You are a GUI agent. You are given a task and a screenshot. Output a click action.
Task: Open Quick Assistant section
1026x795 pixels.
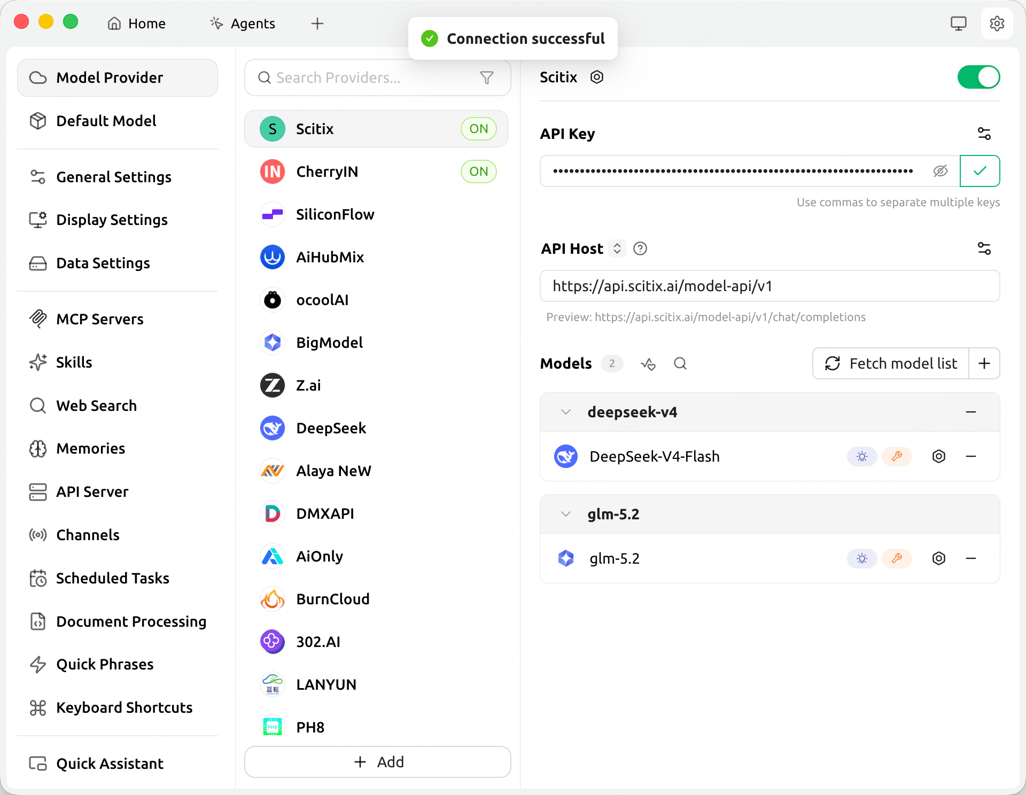pos(118,763)
